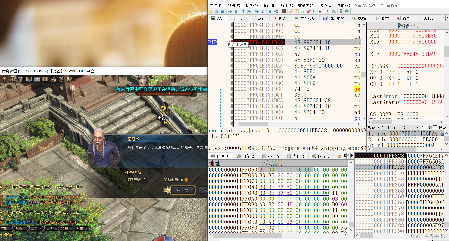
Task: Open the 选项(O) menu
Action: [x=326, y=5]
